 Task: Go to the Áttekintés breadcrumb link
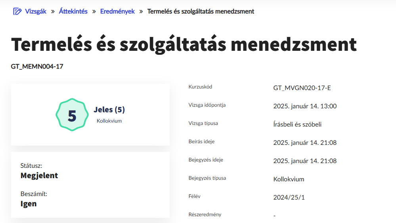point(73,12)
